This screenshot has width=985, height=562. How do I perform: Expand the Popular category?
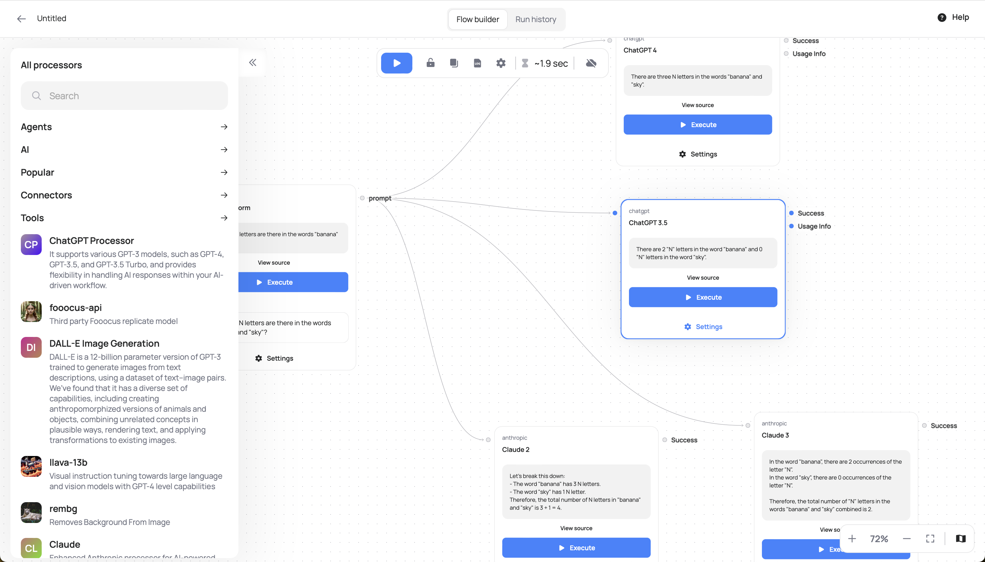click(x=124, y=173)
